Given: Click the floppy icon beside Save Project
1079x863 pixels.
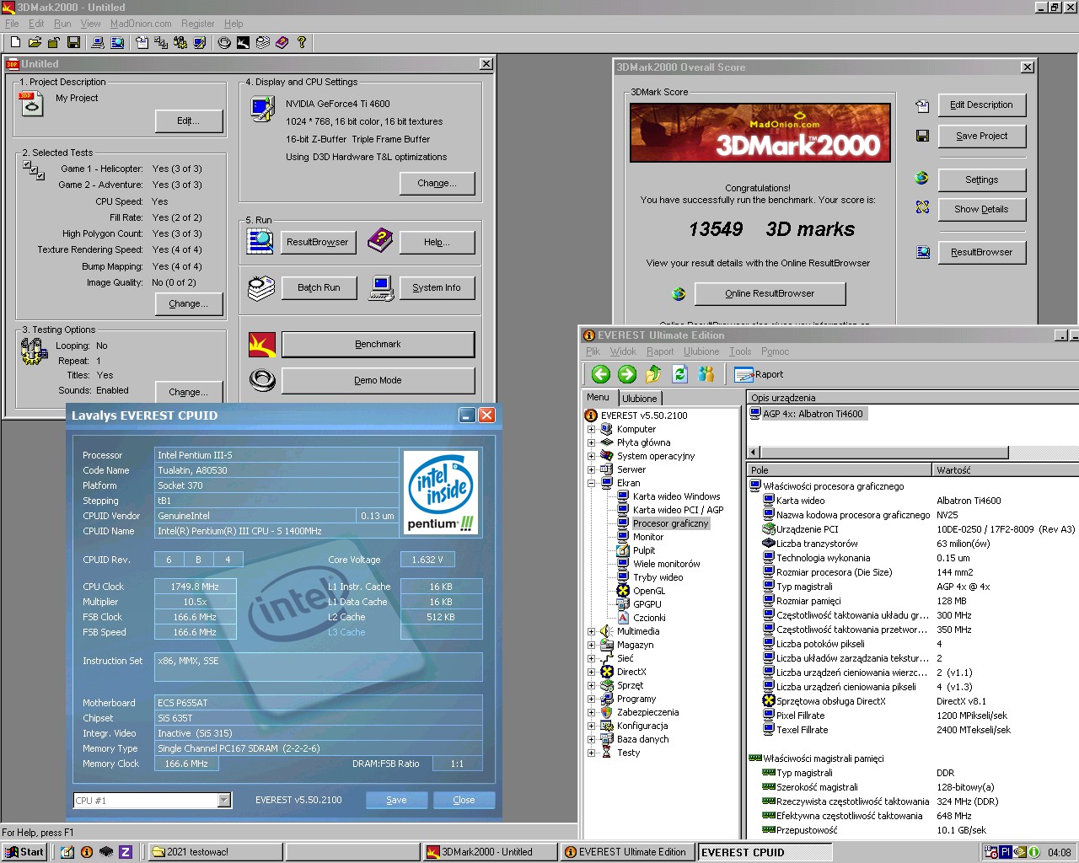Looking at the screenshot, I should click(x=922, y=136).
